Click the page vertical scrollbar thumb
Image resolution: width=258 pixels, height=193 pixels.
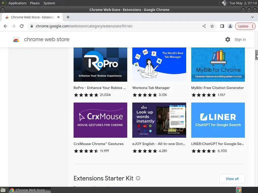point(256,55)
